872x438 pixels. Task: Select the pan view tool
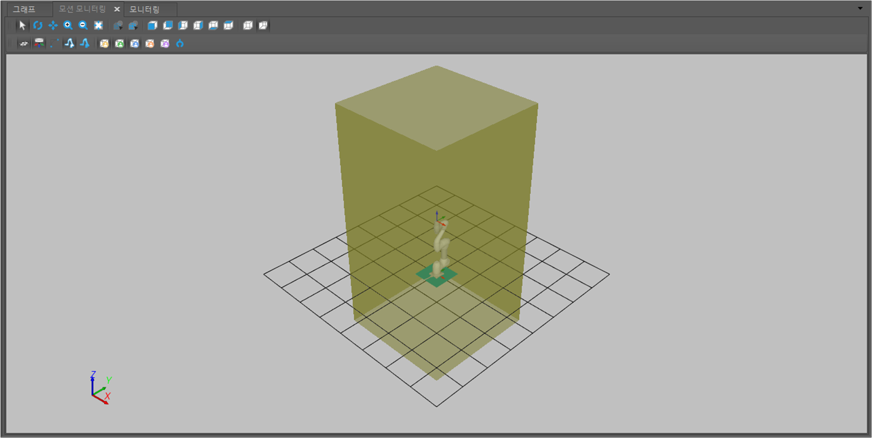53,26
